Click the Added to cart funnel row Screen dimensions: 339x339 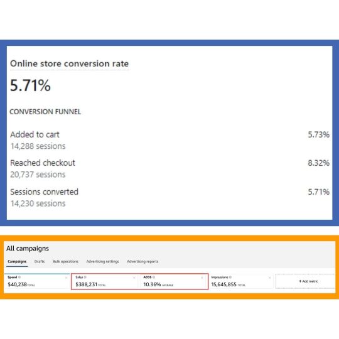pyautogui.click(x=169, y=140)
